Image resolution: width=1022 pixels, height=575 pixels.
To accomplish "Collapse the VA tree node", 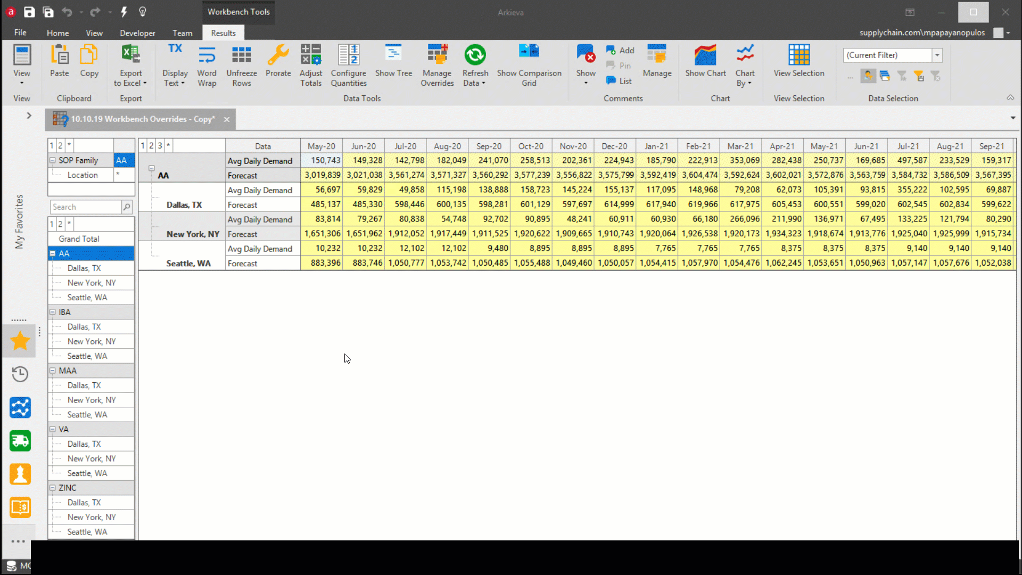I will pyautogui.click(x=53, y=429).
